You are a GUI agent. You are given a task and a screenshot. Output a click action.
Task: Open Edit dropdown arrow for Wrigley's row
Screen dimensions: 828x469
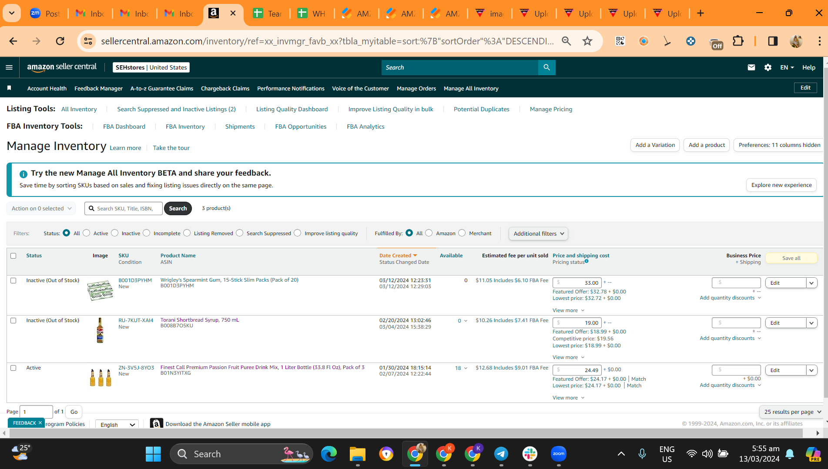(x=811, y=283)
